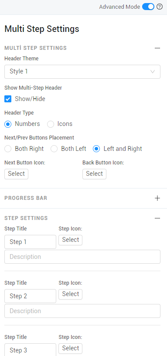Image resolution: width=167 pixels, height=356 pixels.
Task: Click the Step 1 title field
Action: (31, 242)
